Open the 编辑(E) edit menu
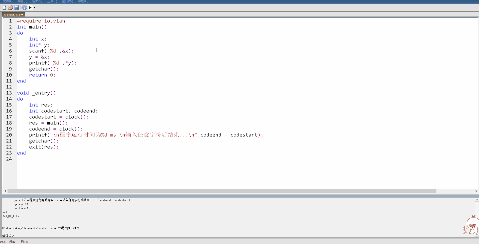The width and height of the screenshot is (479, 244). coord(22,1)
